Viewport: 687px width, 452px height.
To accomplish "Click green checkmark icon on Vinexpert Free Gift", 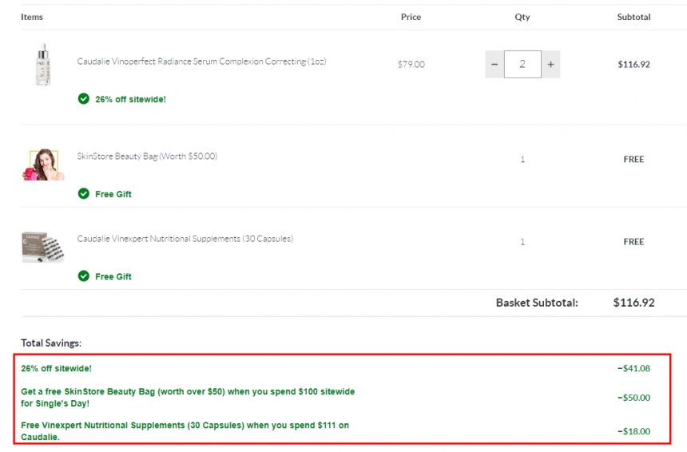I will coord(84,276).
